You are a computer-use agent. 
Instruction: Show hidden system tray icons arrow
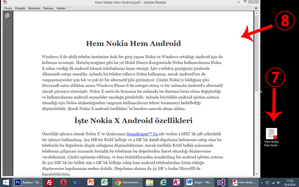point(262,183)
